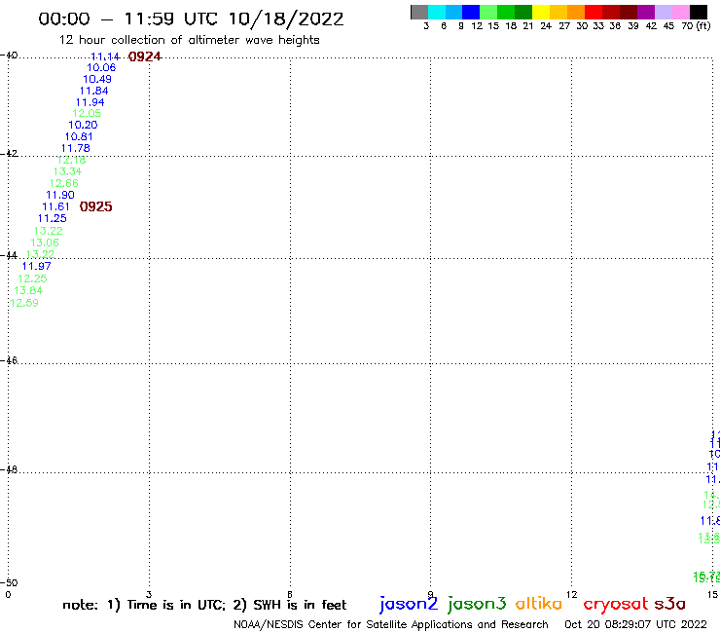Pick the yellow swatch in the color scale
This screenshot has width=720, height=633.
pos(541,12)
